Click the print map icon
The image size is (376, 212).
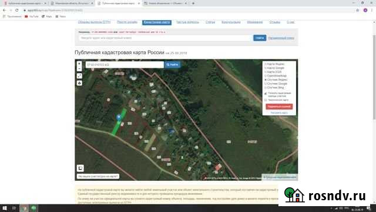point(79,83)
